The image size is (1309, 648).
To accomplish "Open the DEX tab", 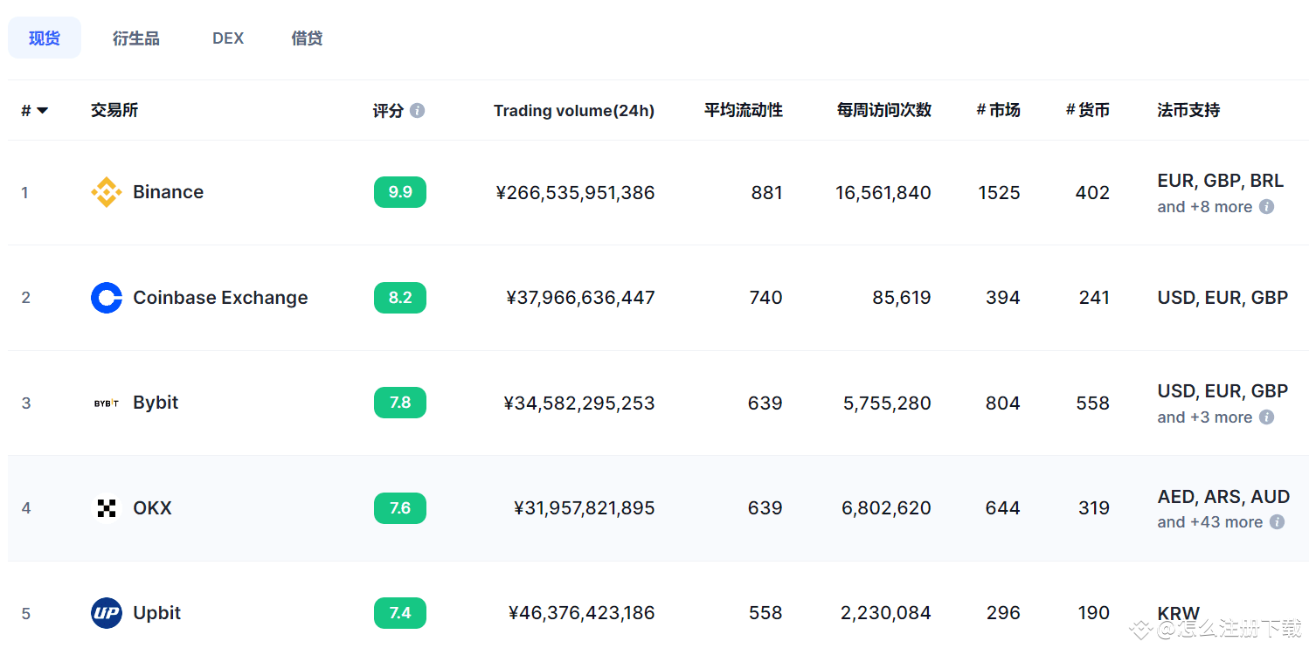I will [x=227, y=38].
